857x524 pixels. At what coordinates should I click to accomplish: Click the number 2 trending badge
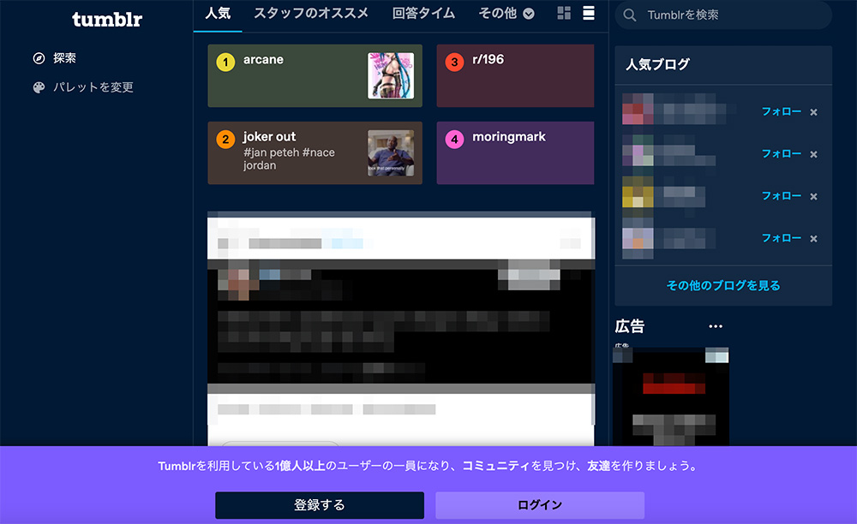[225, 140]
